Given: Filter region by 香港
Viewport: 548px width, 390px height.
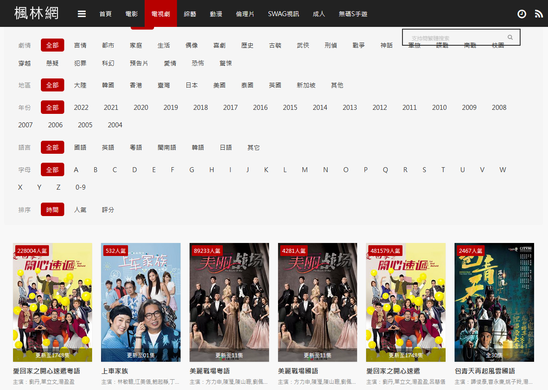Looking at the screenshot, I should (x=136, y=85).
